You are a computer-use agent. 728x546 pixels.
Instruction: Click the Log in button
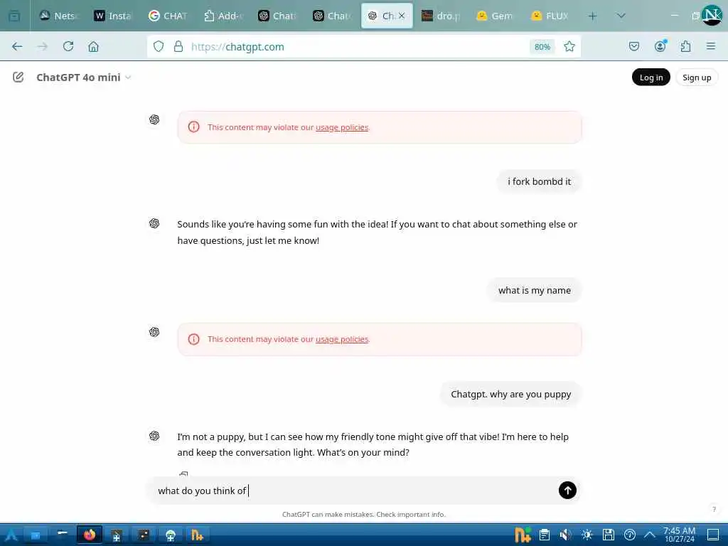click(651, 77)
